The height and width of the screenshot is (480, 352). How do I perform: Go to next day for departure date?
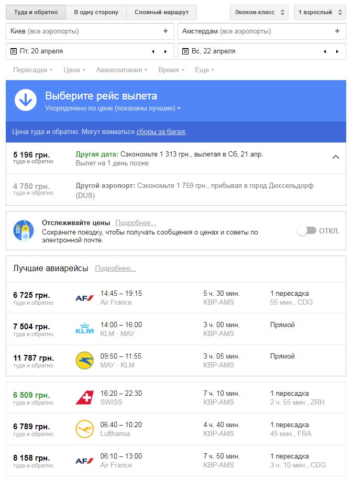pos(166,51)
